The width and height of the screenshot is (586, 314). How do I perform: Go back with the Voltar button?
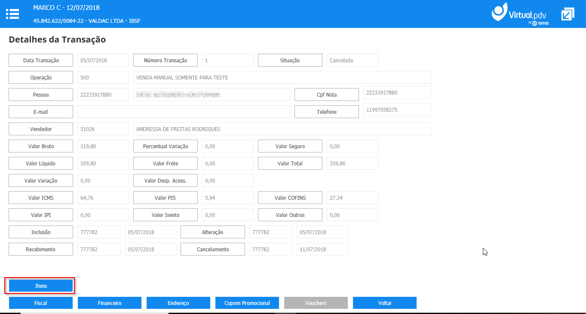click(x=385, y=303)
